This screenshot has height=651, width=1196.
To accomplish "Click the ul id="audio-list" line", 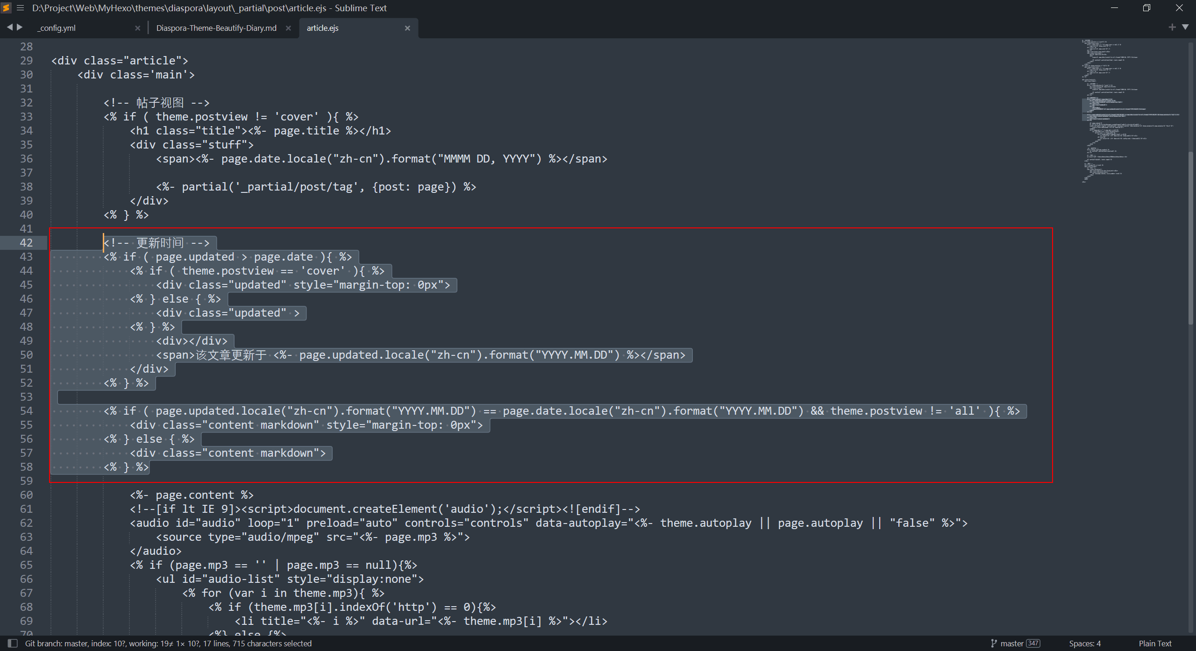I will [x=290, y=579].
